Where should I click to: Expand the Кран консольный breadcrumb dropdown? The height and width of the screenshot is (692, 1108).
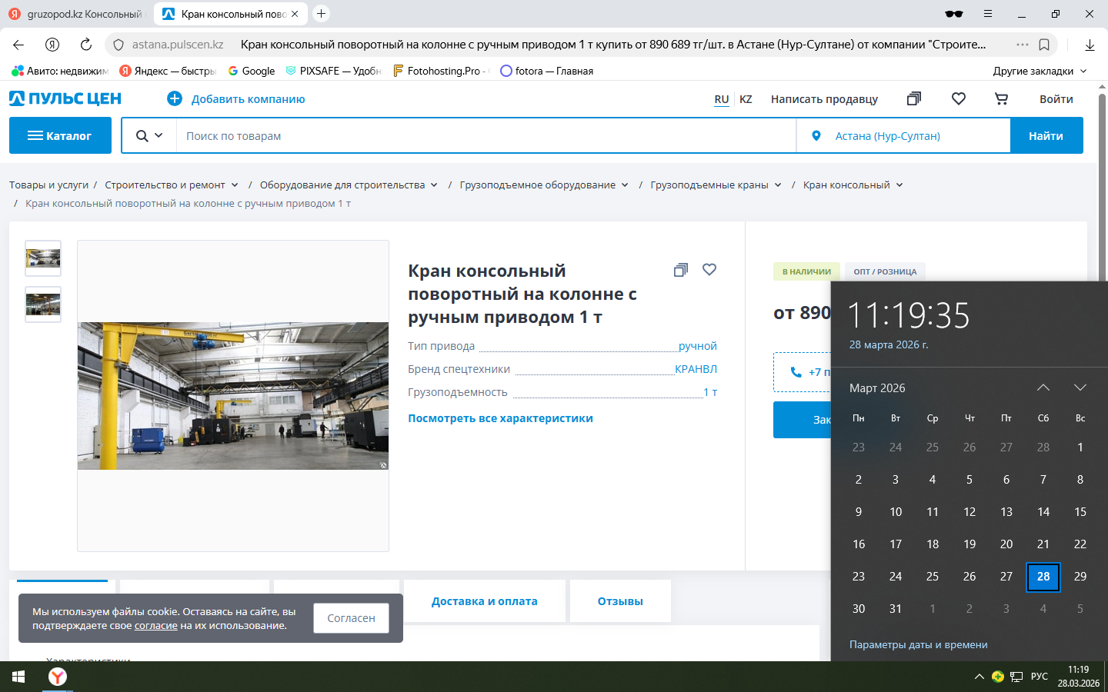coord(899,185)
